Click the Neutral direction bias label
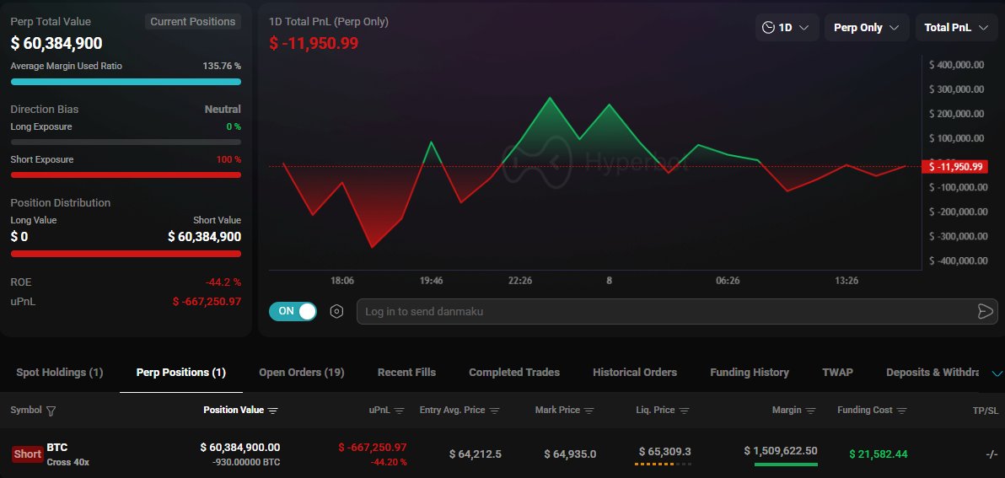Image resolution: width=1005 pixels, height=478 pixels. [x=223, y=110]
